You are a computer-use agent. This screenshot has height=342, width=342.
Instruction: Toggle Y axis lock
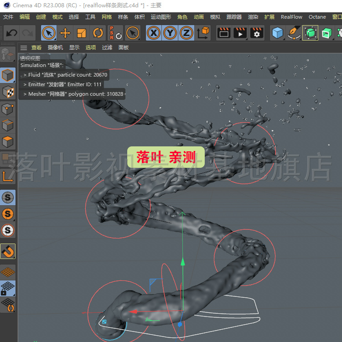coord(170,33)
